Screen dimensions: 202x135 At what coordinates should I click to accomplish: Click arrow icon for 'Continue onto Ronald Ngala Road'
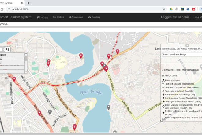coord(163,98)
